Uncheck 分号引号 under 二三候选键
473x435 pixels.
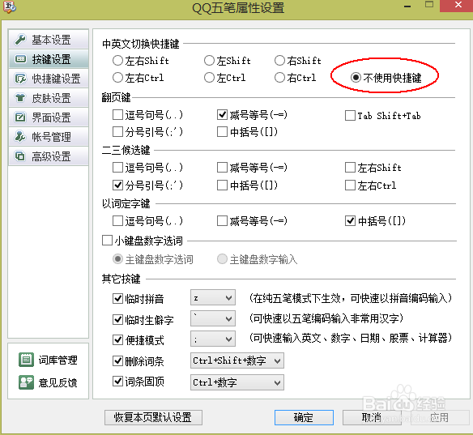point(117,186)
